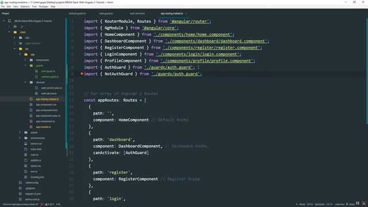
Task: Click the e2e folder icon
Action: click(x=21, y=37)
